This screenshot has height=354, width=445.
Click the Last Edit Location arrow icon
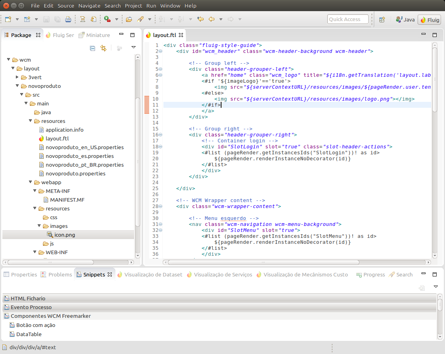200,19
